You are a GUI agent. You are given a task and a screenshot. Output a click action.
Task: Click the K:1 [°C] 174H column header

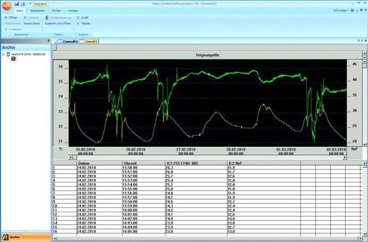click(196, 163)
